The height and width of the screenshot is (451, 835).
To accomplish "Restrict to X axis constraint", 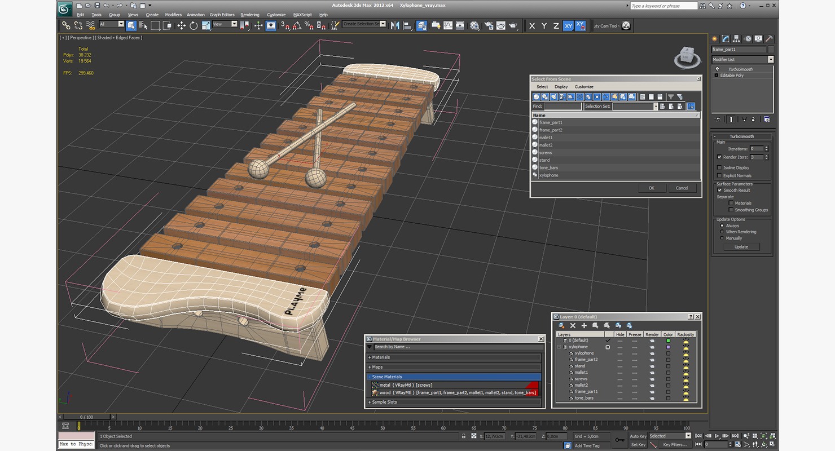I will point(531,26).
